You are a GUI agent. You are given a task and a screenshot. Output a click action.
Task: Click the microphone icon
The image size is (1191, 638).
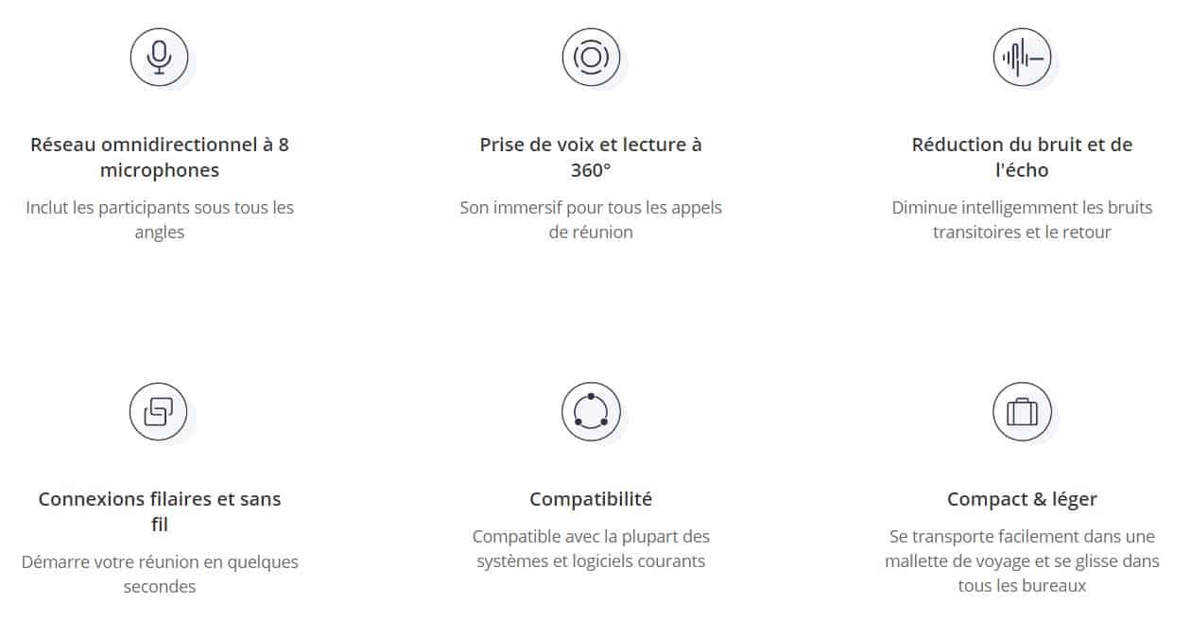click(x=159, y=57)
